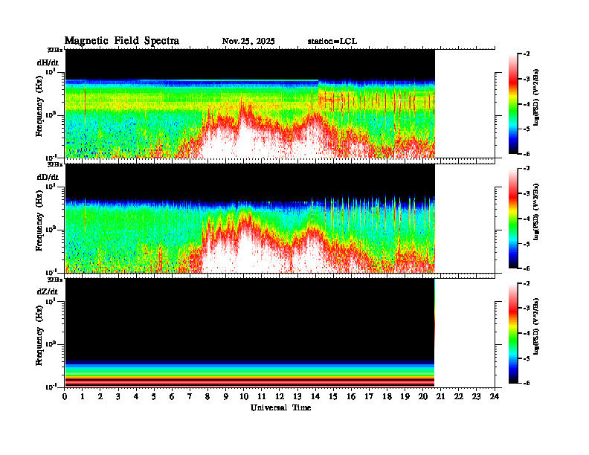Image resolution: width=589 pixels, height=455 pixels.
Task: Click the dH/dt colorbar
Action: coord(513,104)
